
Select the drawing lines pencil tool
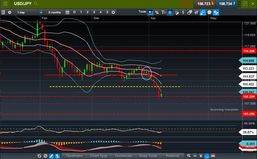coord(177,13)
